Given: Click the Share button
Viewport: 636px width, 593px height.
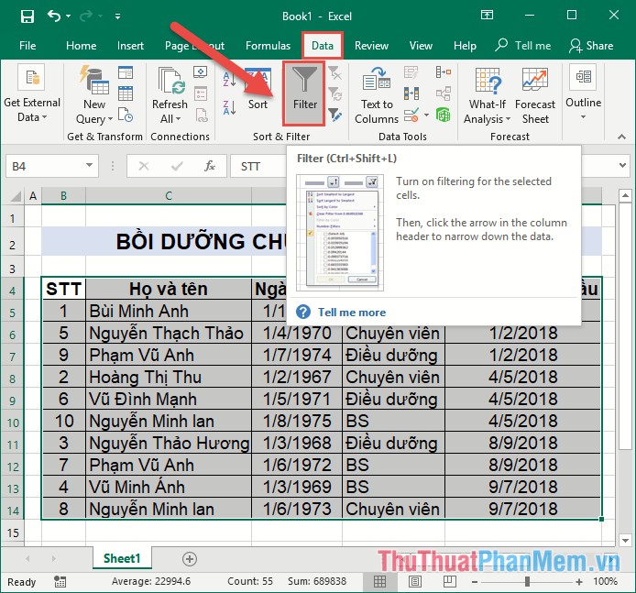Looking at the screenshot, I should 591,46.
